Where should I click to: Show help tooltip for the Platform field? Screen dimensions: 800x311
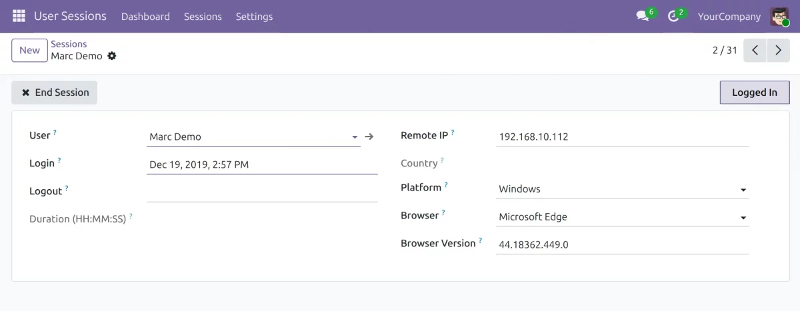(x=446, y=184)
